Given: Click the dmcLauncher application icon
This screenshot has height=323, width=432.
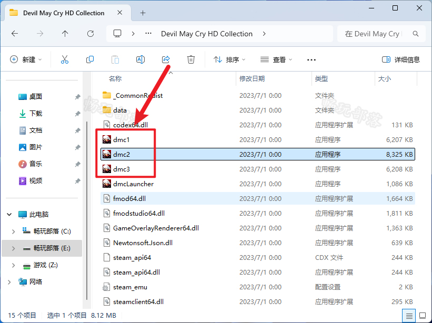Looking at the screenshot, I should tap(107, 184).
